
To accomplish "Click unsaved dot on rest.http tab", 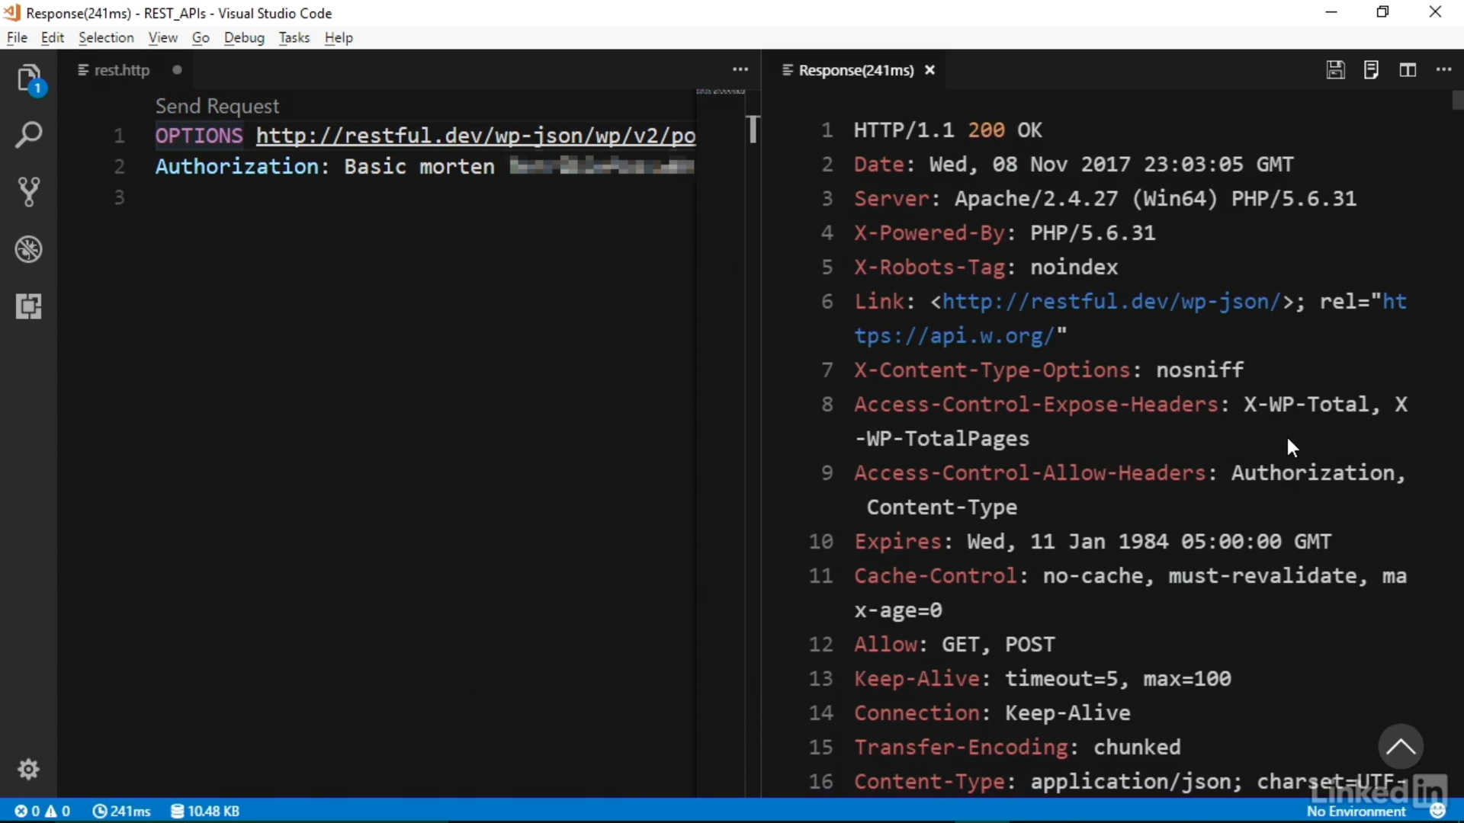I will (x=177, y=70).
